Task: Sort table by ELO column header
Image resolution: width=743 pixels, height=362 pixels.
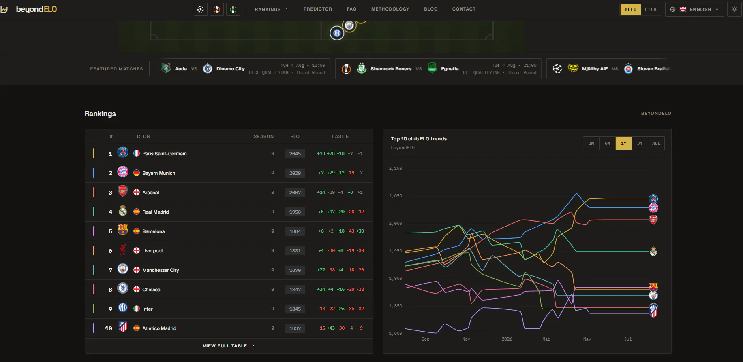Action: point(295,137)
